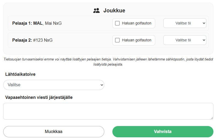
Task: Click the chevron arrow on Pelaaja 2 tee selector
Action: tap(204, 40)
